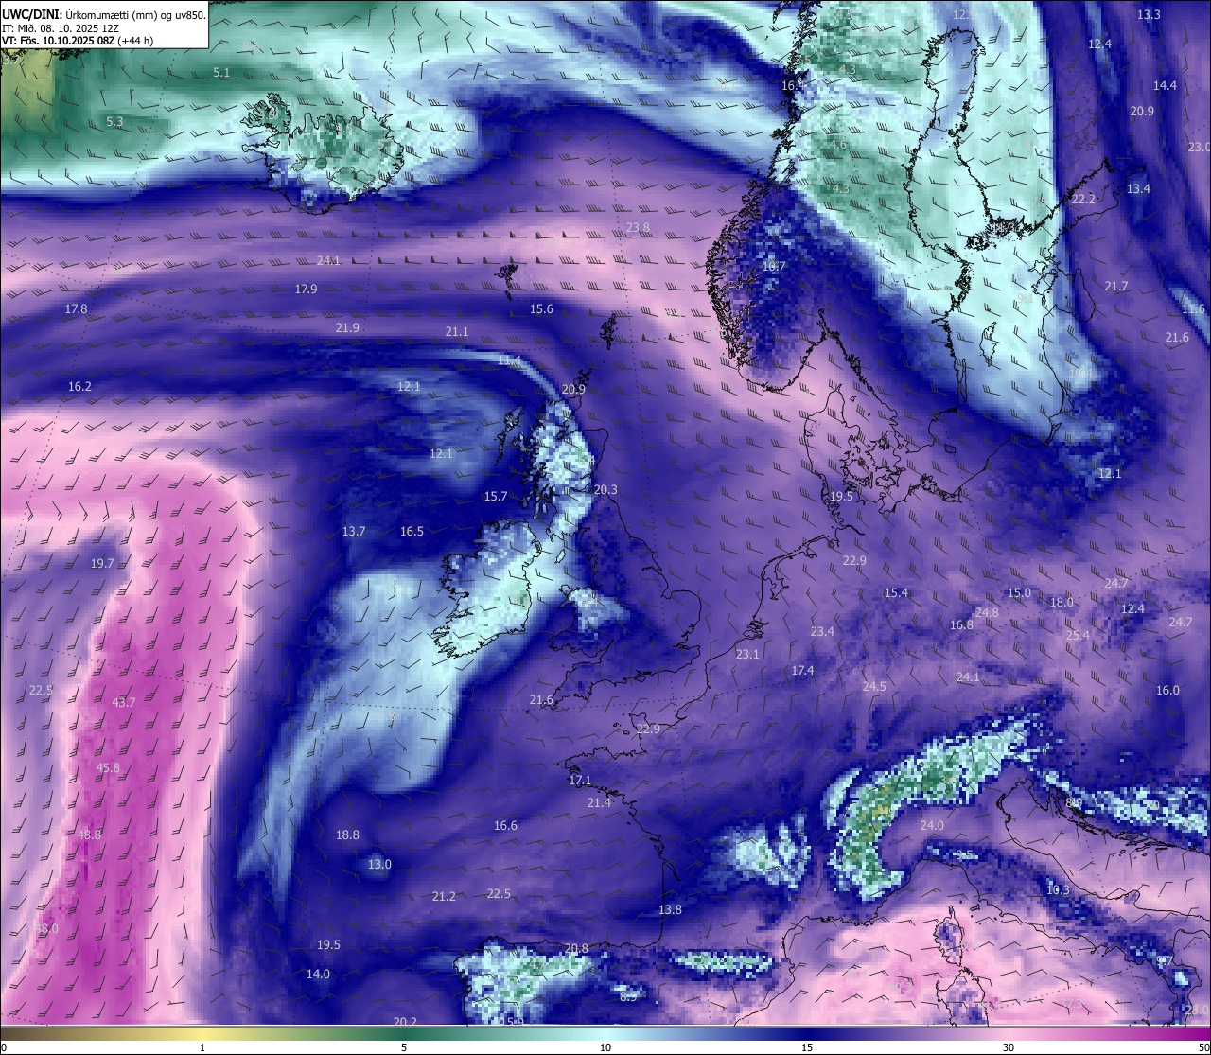The width and height of the screenshot is (1211, 1055).
Task: Click the 17.1 value label
Action: pos(580,780)
